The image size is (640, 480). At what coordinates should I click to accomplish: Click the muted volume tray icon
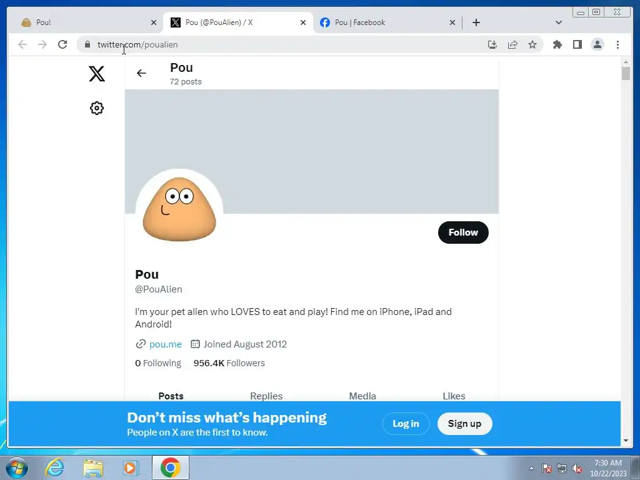point(577,468)
